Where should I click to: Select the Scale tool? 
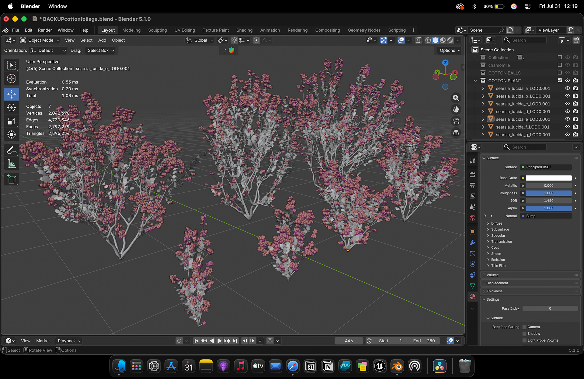pyautogui.click(x=12, y=121)
